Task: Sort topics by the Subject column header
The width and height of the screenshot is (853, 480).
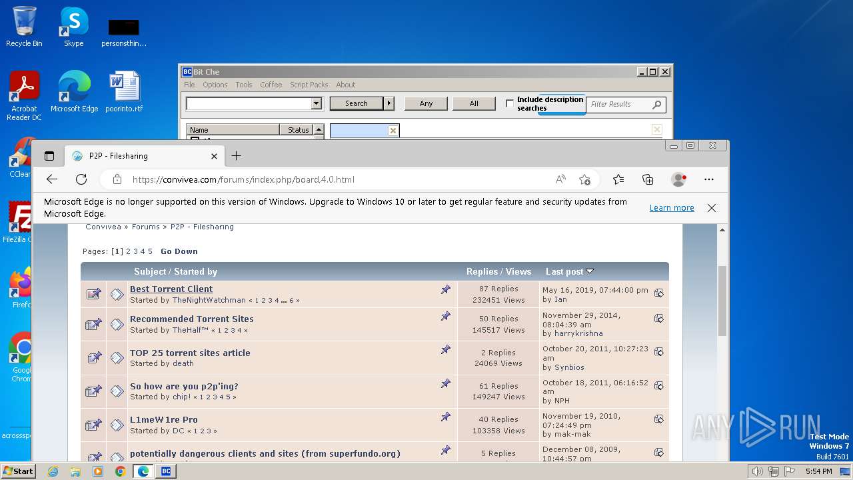Action: 150,271
